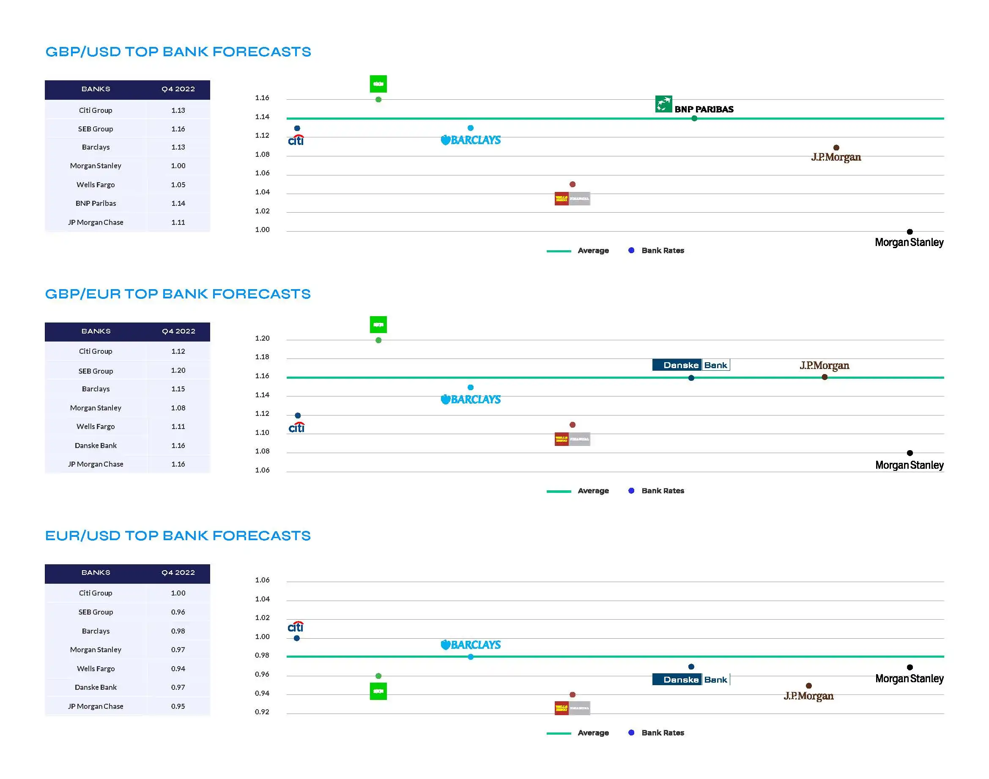Click the SEB logo in EUR/USD chart

[378, 691]
